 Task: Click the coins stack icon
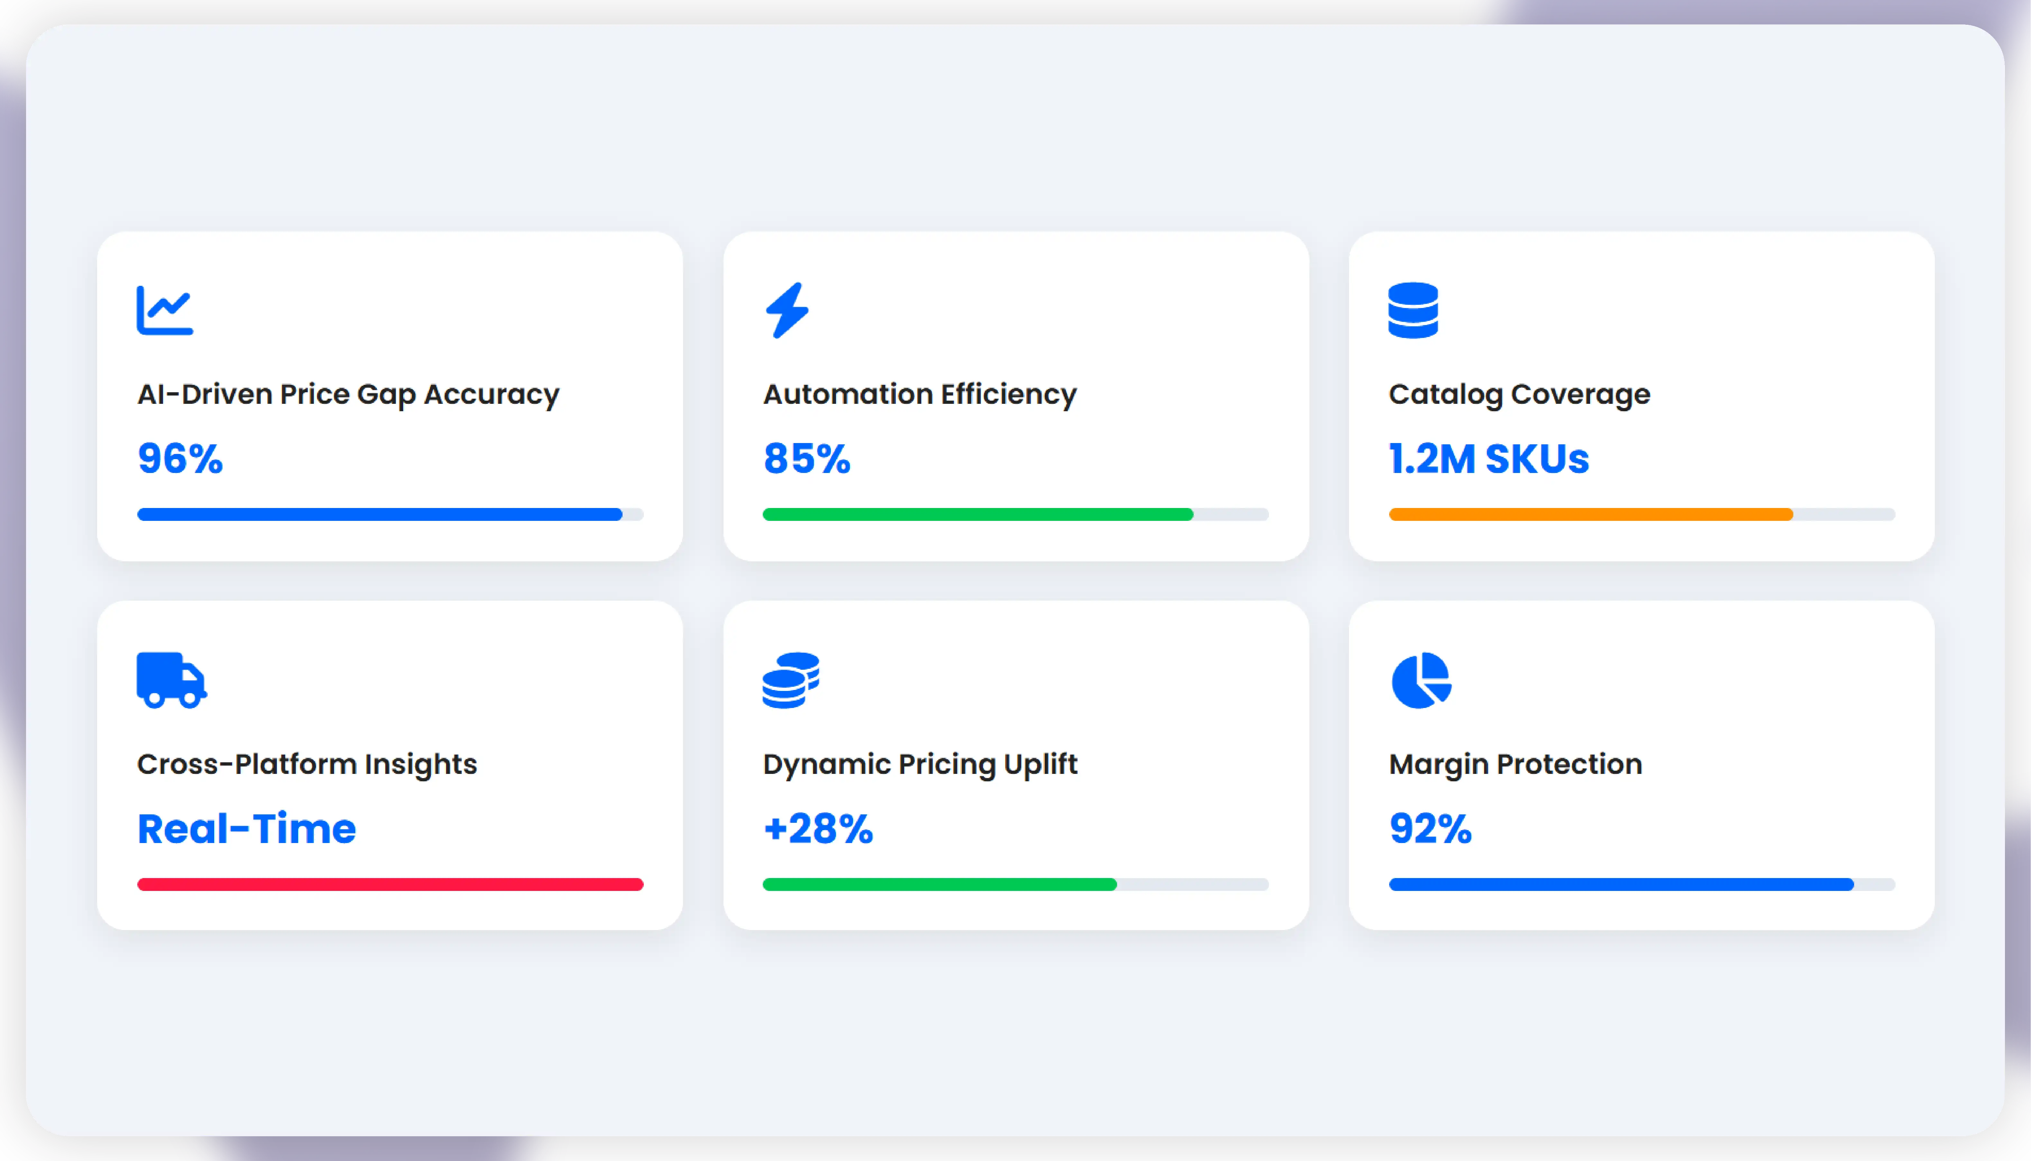tap(790, 680)
